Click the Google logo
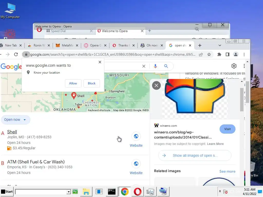The width and height of the screenshot is (263, 197). (11, 66)
